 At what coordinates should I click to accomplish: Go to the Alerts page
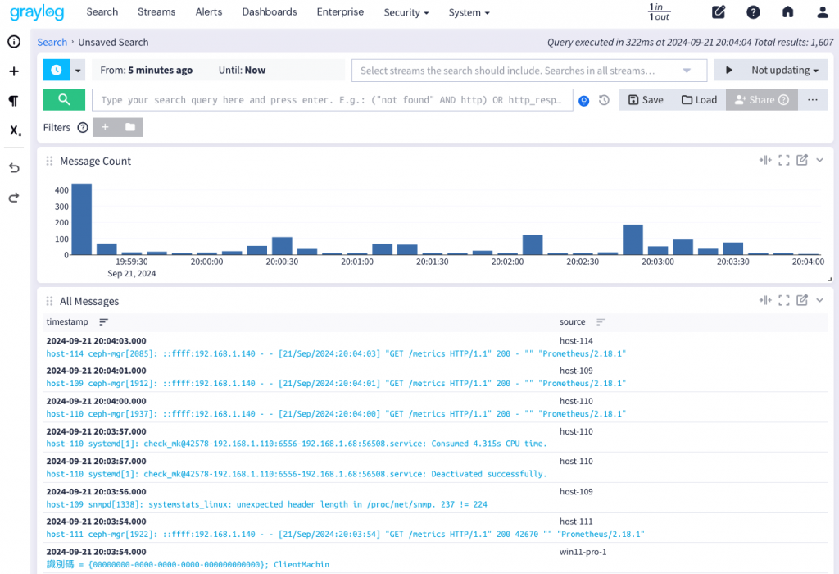coord(209,11)
